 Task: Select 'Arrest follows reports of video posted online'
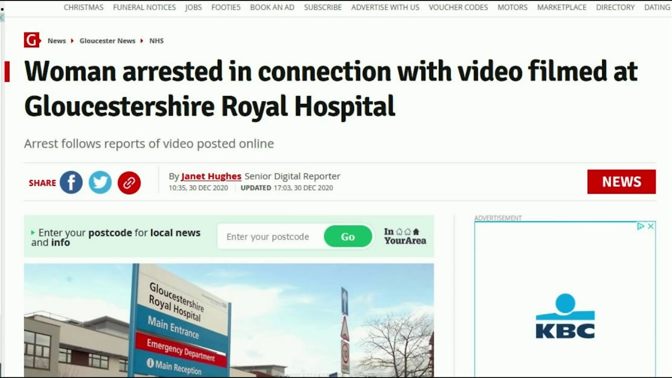(149, 143)
